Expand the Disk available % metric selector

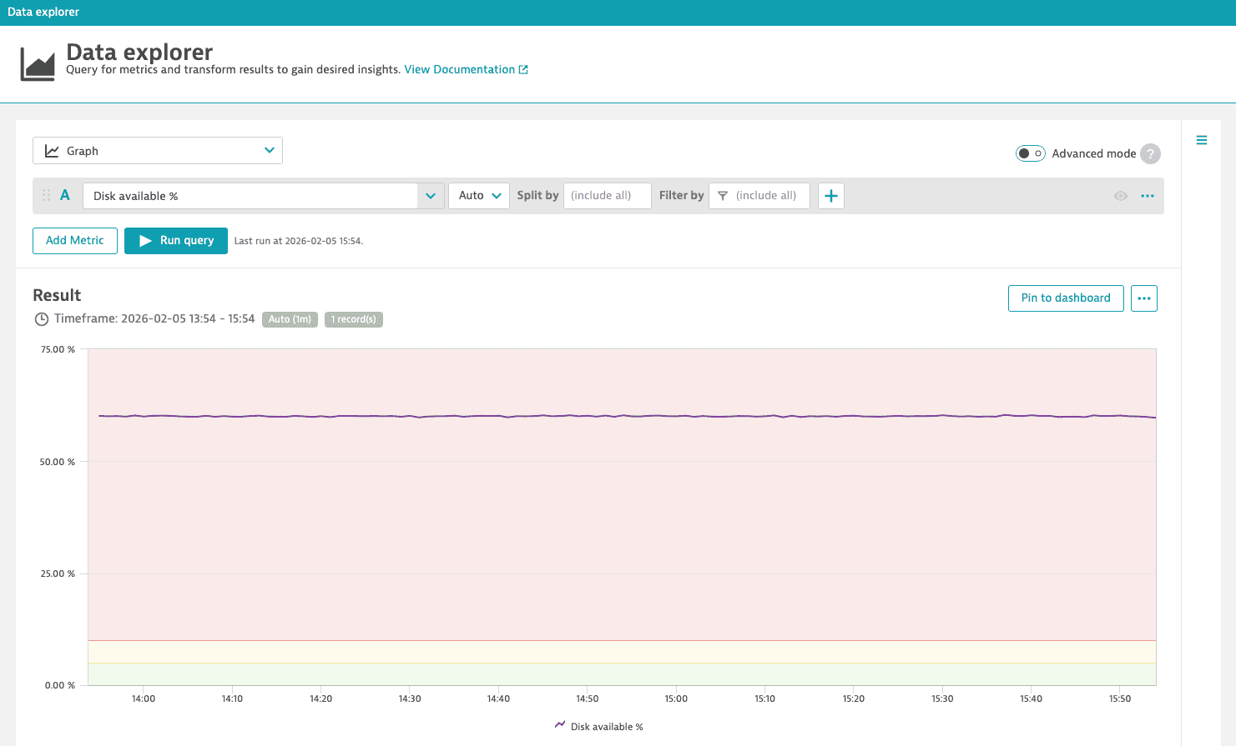(430, 195)
